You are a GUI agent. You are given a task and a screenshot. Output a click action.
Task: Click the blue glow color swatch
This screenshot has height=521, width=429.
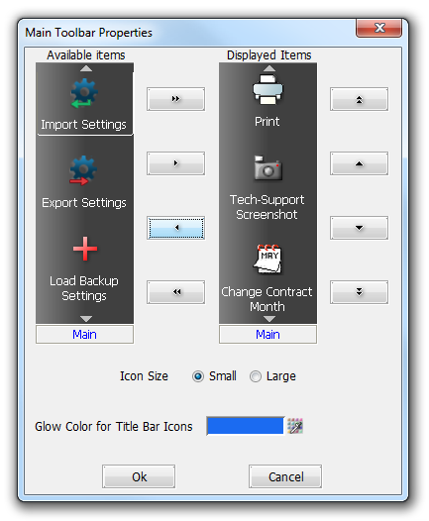coord(246,426)
